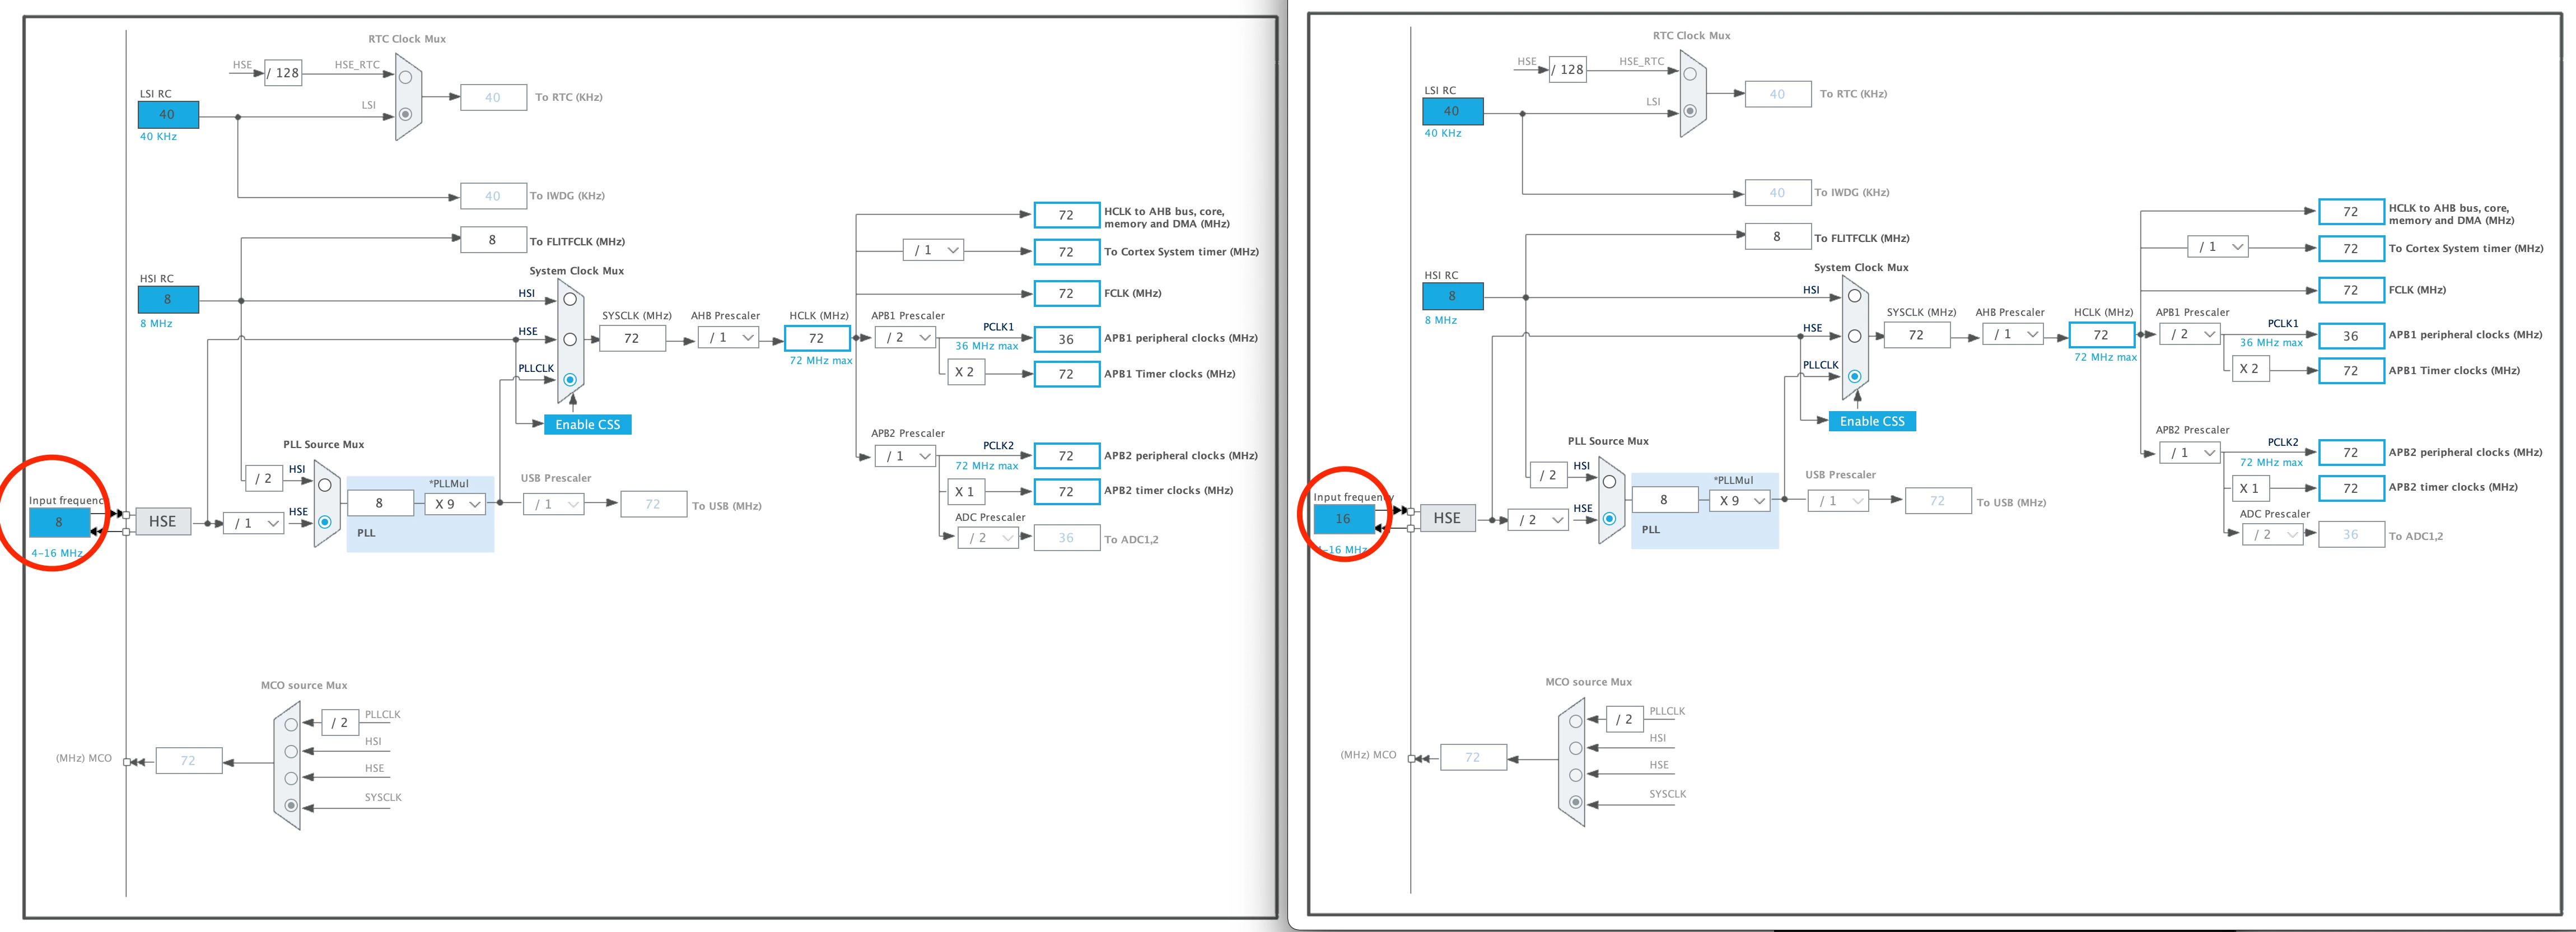
Task: Select LSI in right RTC Clock Mux
Action: 1690,111
